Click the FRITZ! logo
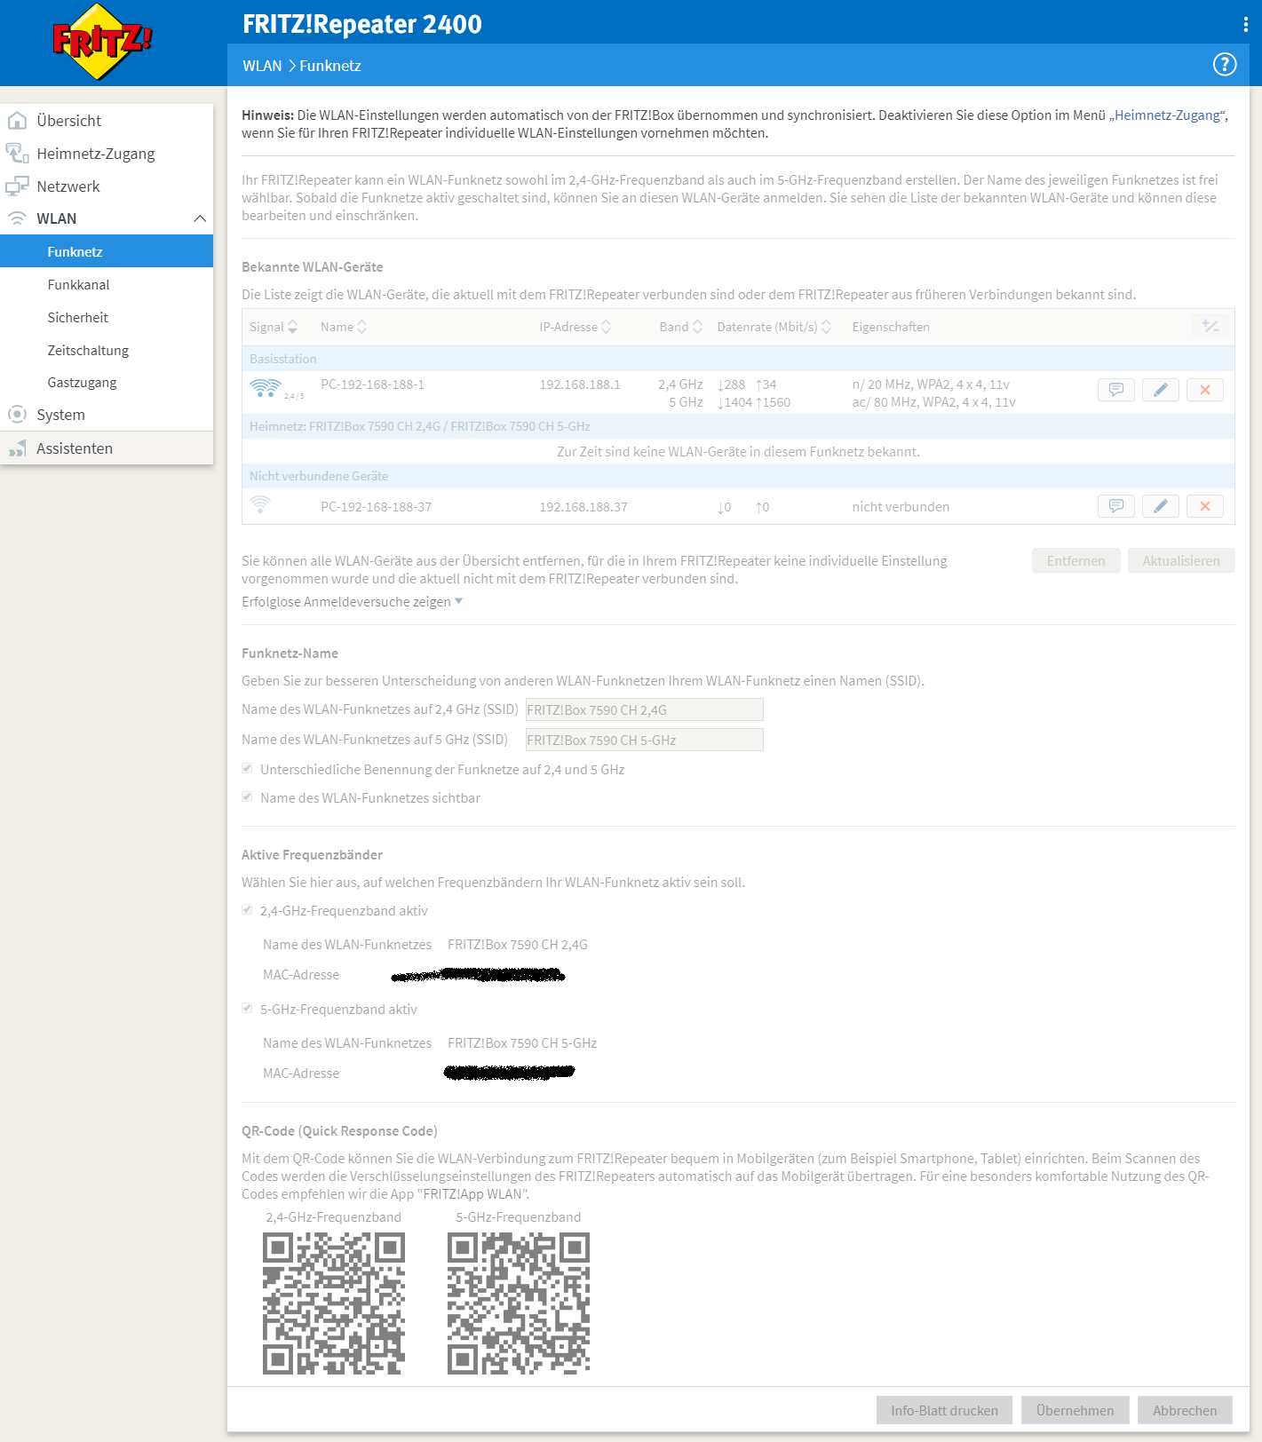This screenshot has height=1442, width=1262. tap(102, 42)
